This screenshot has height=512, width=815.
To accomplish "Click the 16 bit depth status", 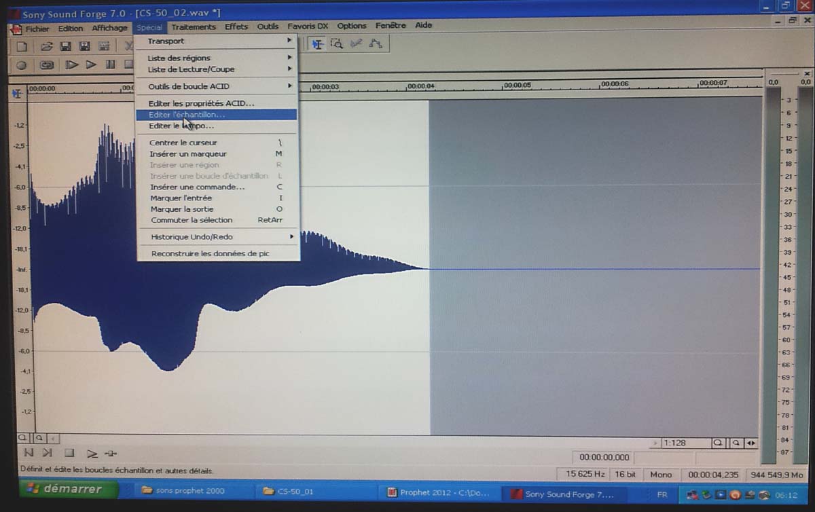I will tap(626, 475).
